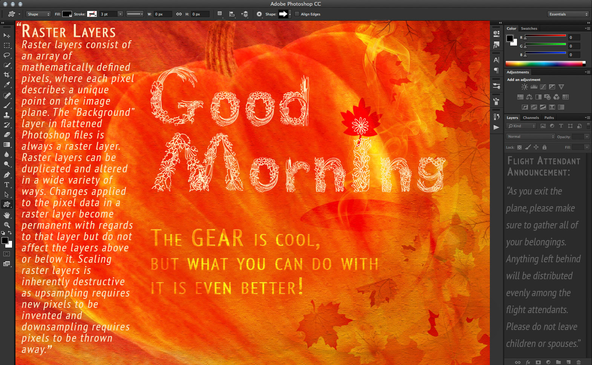Open the stroke line style dropdown
592x365 pixels.
[x=135, y=14]
